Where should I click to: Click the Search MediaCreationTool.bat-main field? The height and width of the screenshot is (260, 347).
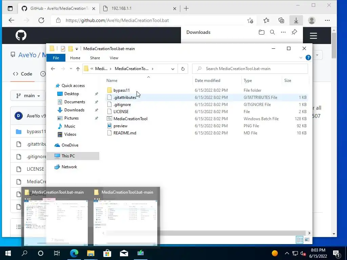(x=250, y=69)
